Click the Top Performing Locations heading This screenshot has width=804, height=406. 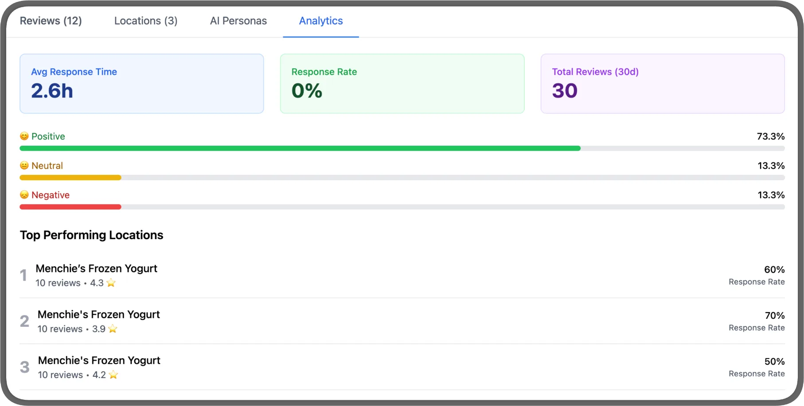point(92,235)
